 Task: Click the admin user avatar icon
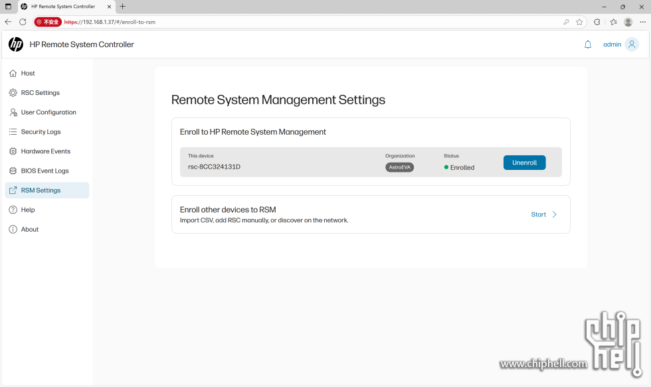pyautogui.click(x=632, y=44)
